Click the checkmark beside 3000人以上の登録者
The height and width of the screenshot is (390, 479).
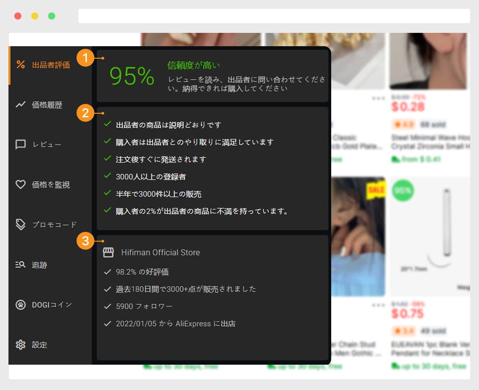[x=107, y=176]
